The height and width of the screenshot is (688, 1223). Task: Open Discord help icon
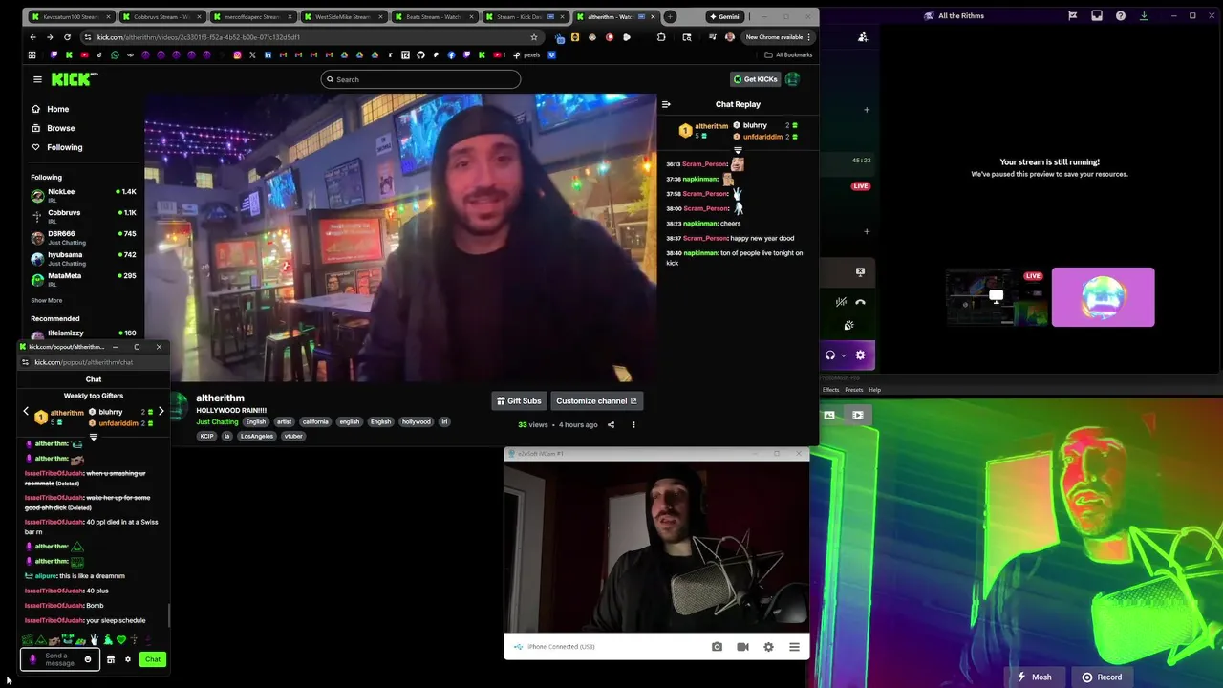[1121, 16]
